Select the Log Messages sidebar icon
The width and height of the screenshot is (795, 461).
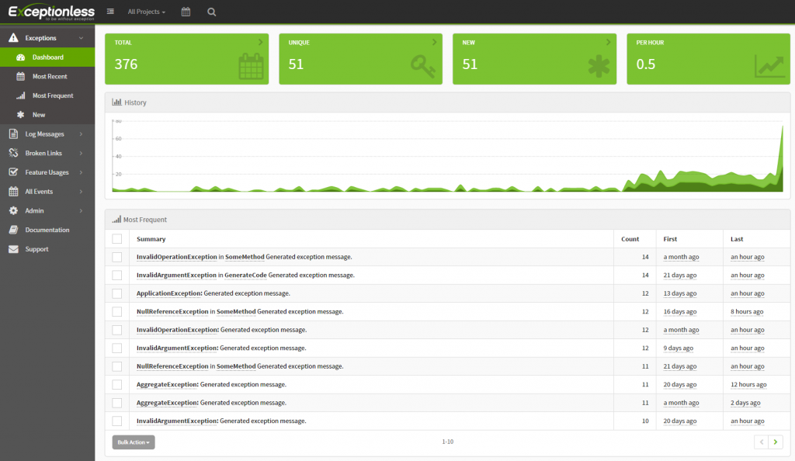coord(14,133)
